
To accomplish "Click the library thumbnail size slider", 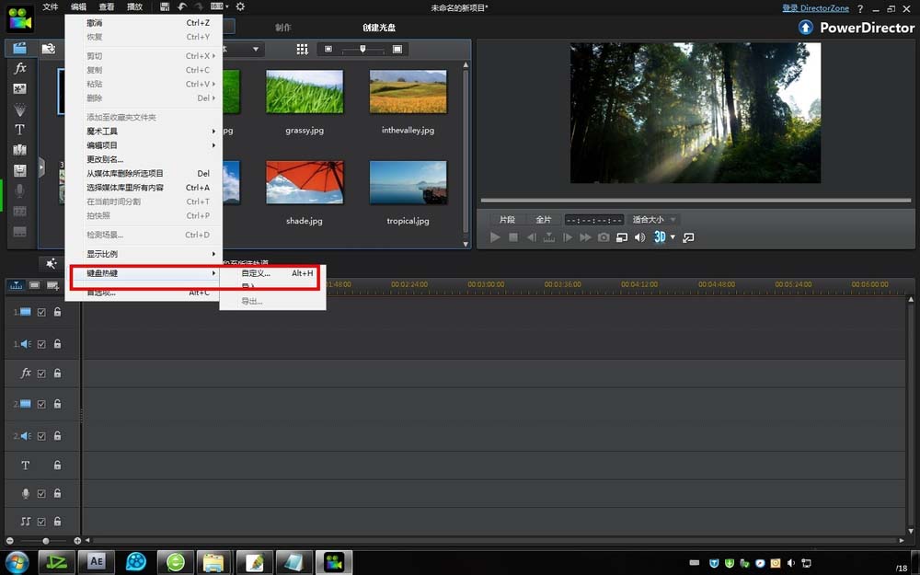I will click(363, 49).
